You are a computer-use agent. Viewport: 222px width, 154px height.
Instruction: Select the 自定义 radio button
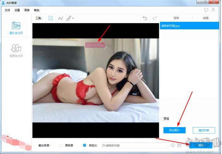pos(84,145)
